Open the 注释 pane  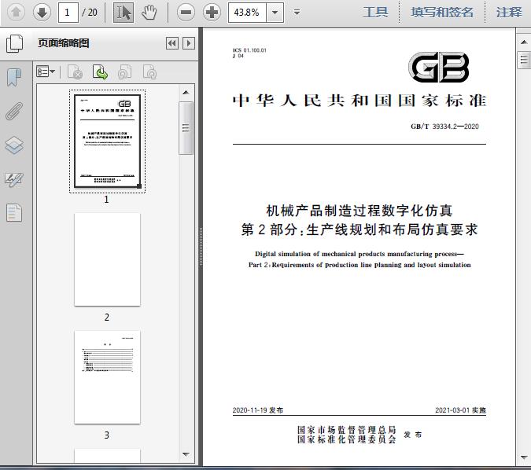(509, 12)
